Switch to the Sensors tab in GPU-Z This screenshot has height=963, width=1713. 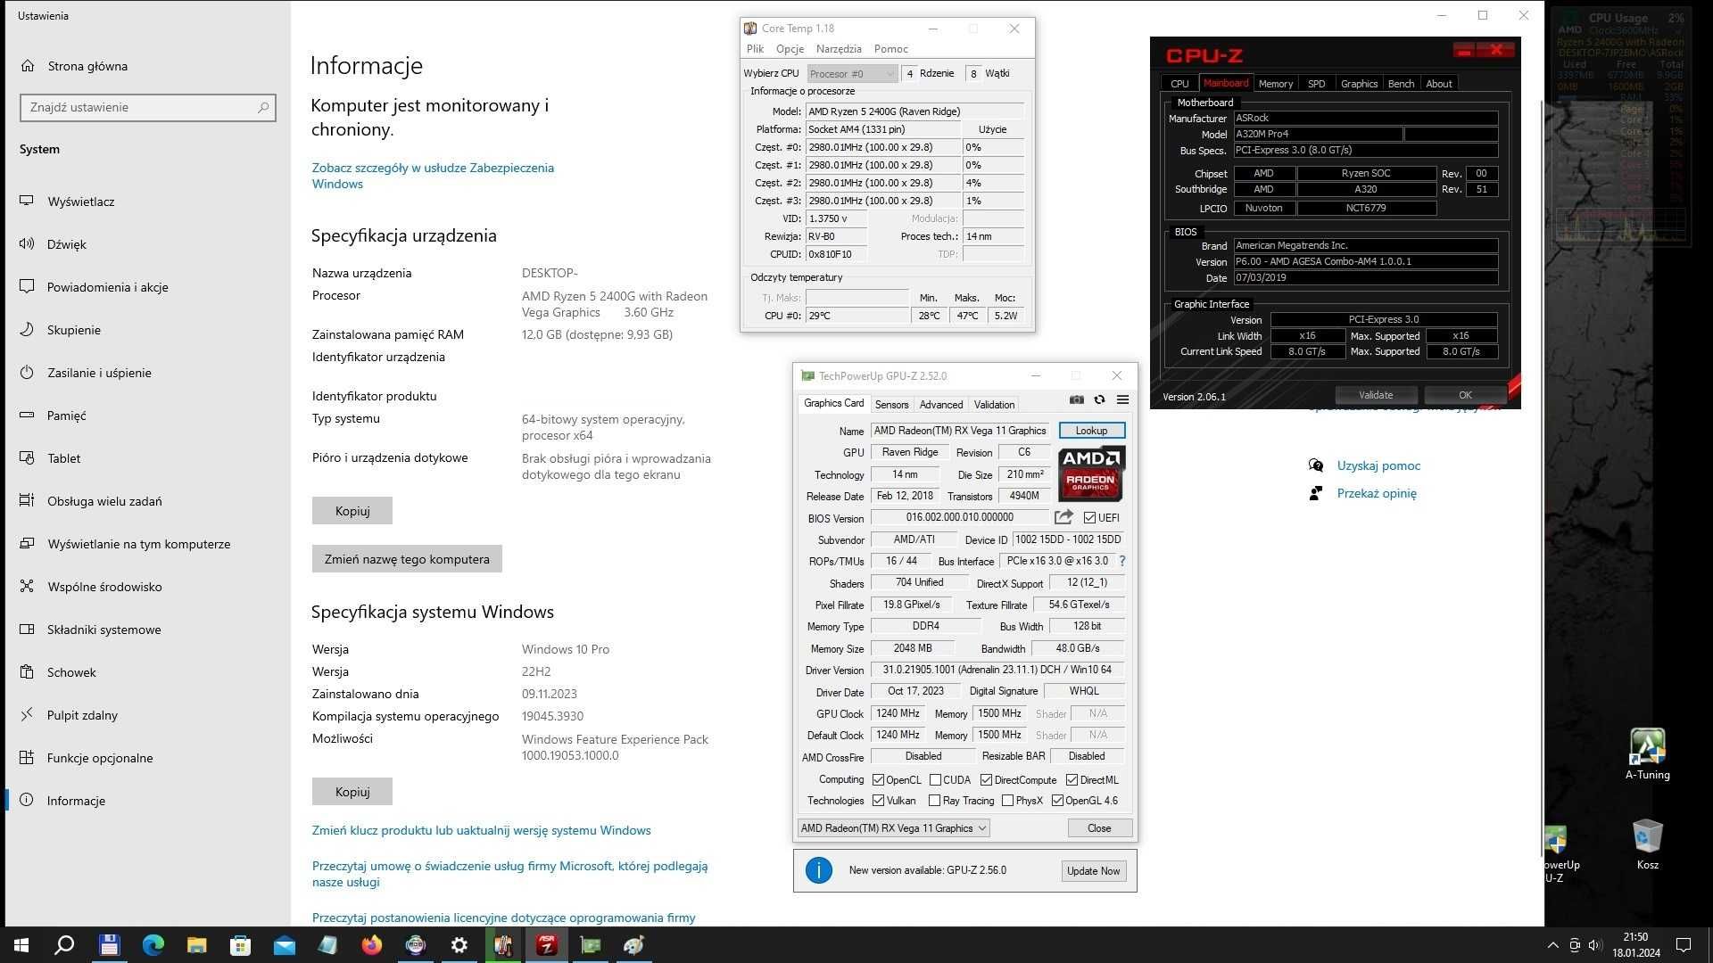coord(891,405)
